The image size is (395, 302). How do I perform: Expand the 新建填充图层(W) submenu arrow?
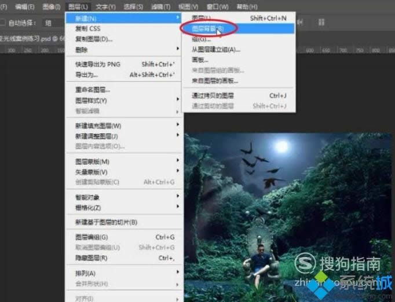(x=178, y=124)
